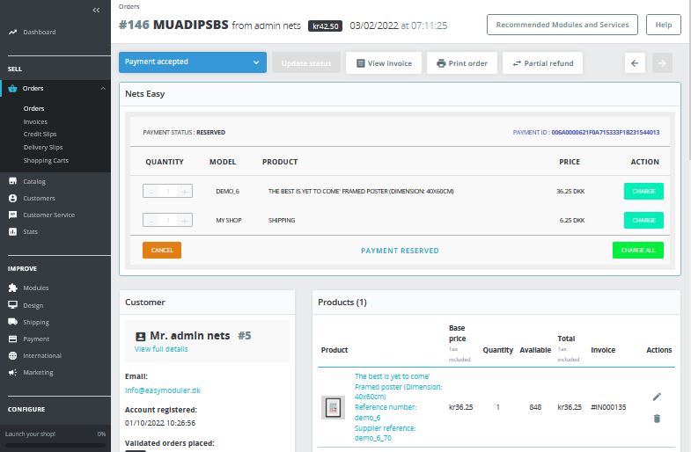Click the Catalog store icon
Image resolution: width=691 pixels, height=452 pixels.
[x=13, y=181]
